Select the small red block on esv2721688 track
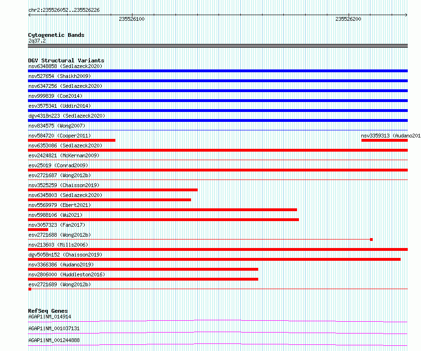Image resolution: width=421 pixels, height=351 pixels. tap(371, 240)
